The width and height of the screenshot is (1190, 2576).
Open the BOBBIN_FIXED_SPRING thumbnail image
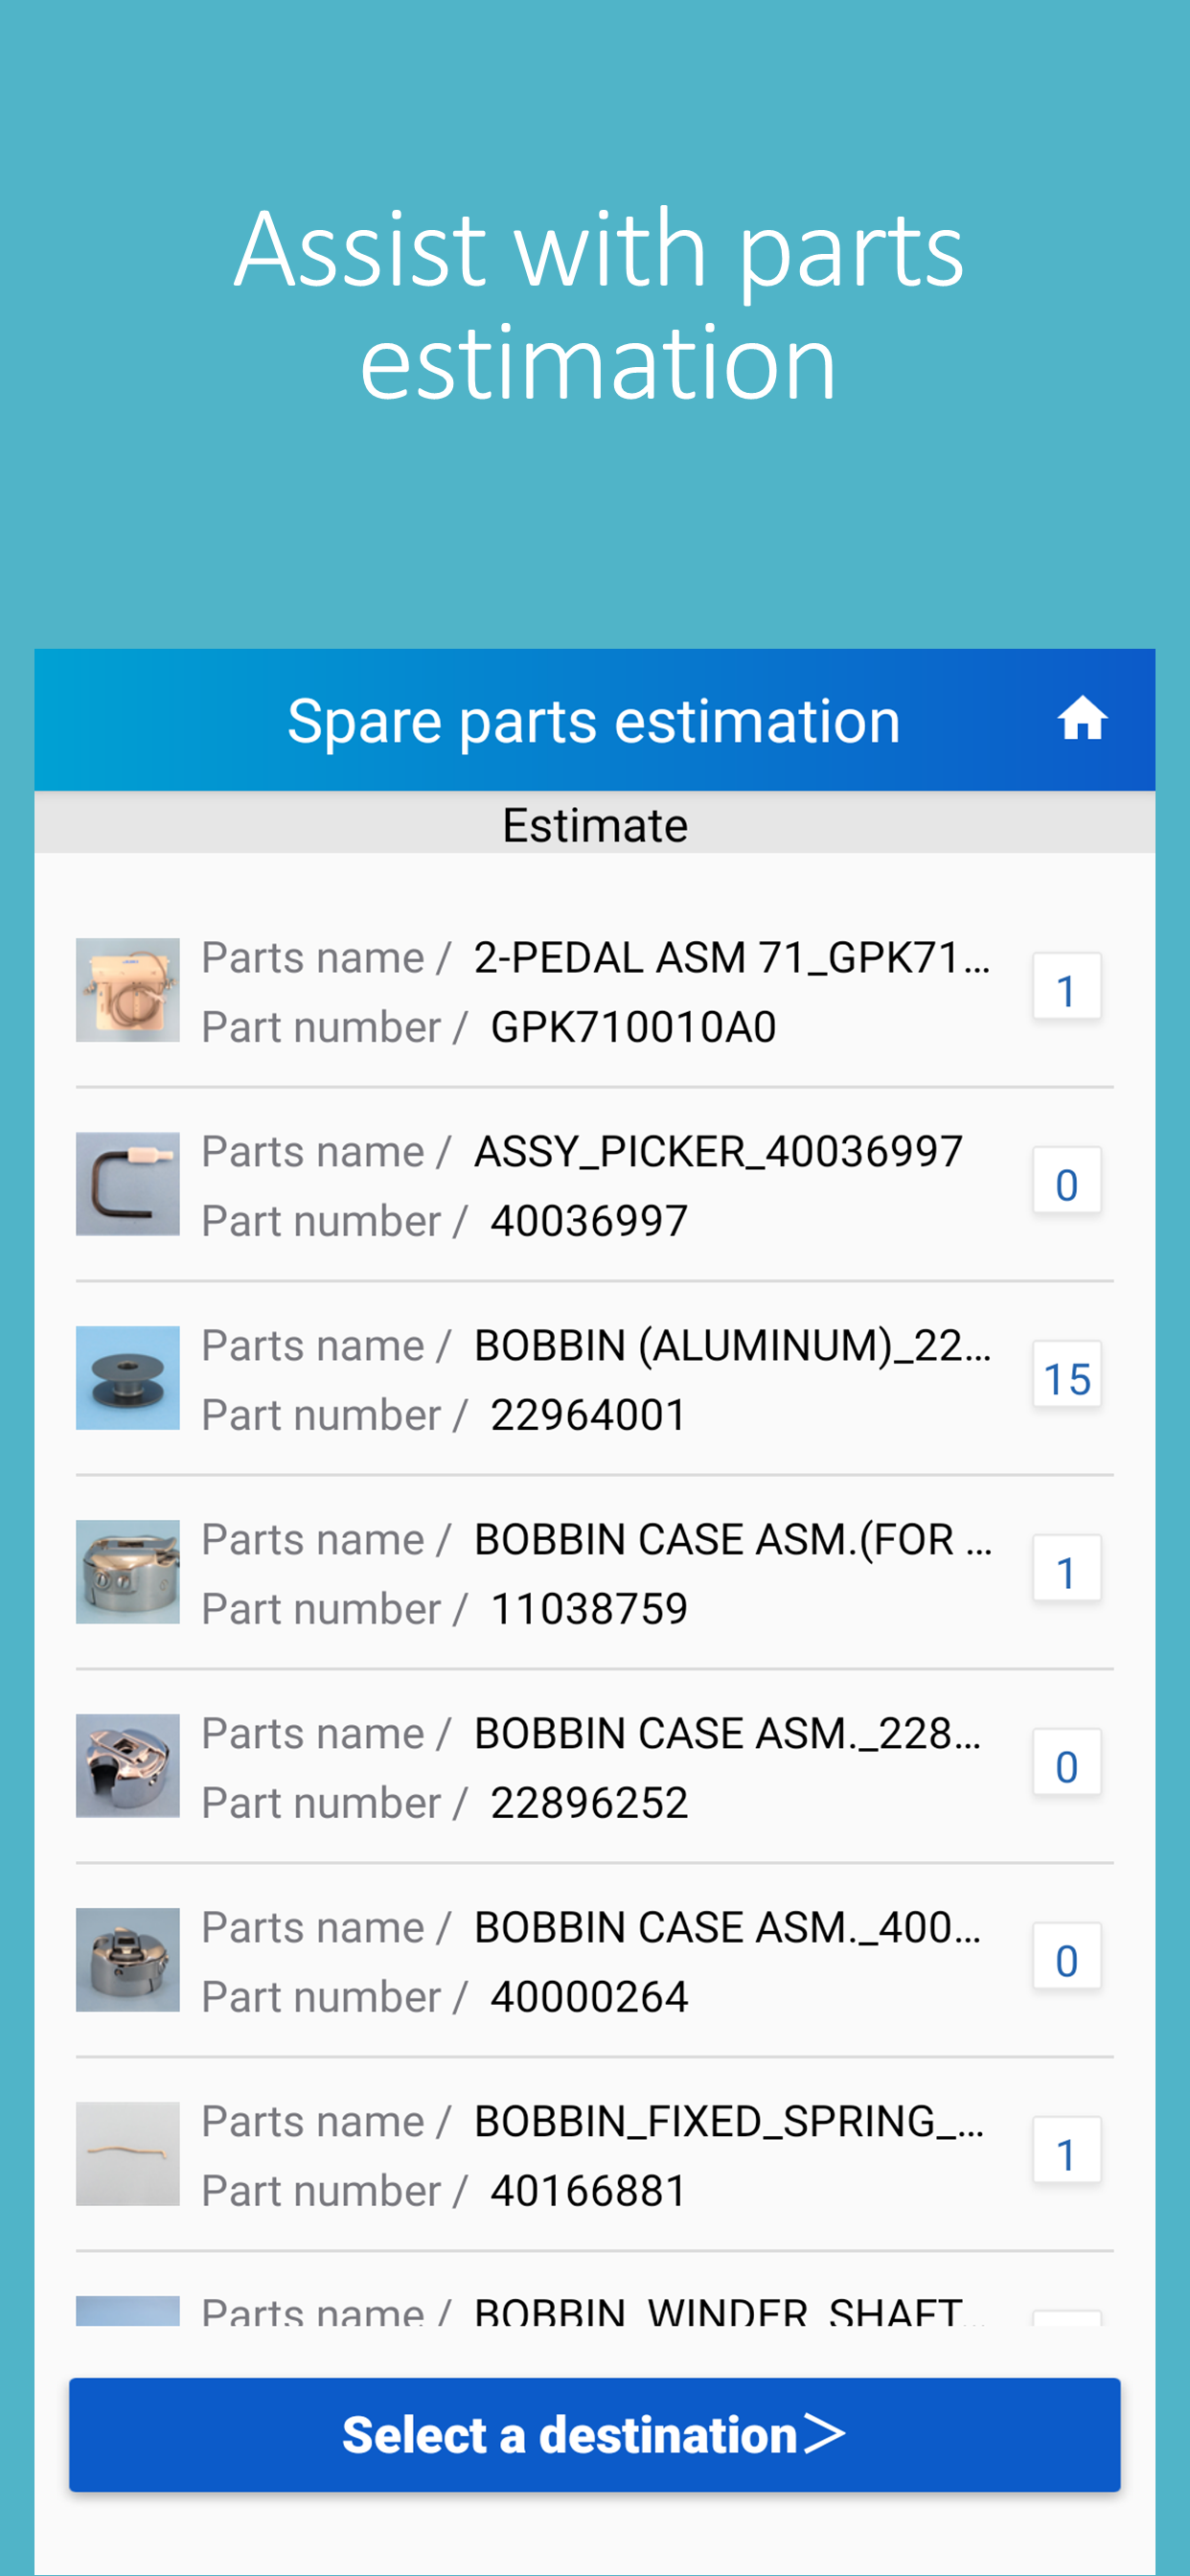point(128,2154)
